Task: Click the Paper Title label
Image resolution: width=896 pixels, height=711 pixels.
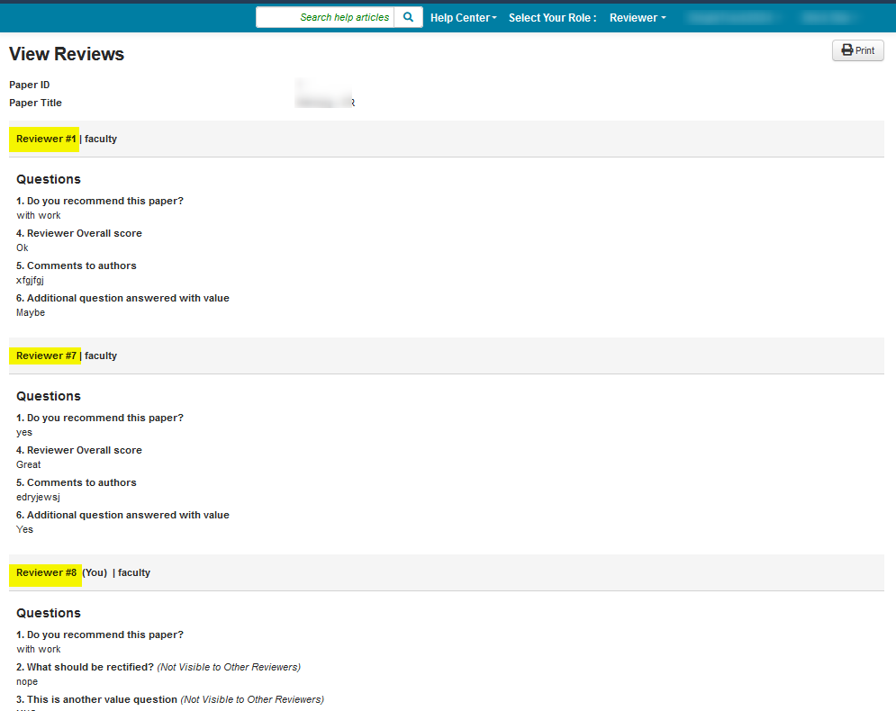Action: coord(35,103)
